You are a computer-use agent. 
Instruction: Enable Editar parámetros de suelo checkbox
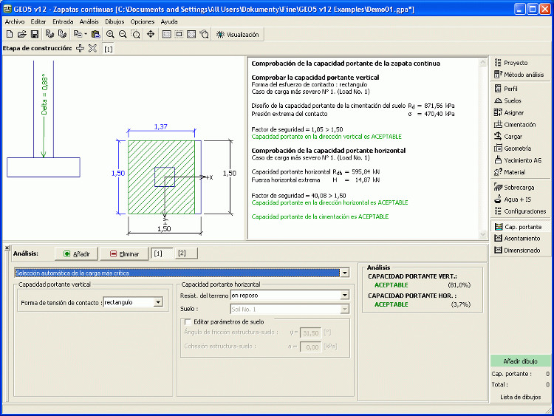[x=188, y=322]
